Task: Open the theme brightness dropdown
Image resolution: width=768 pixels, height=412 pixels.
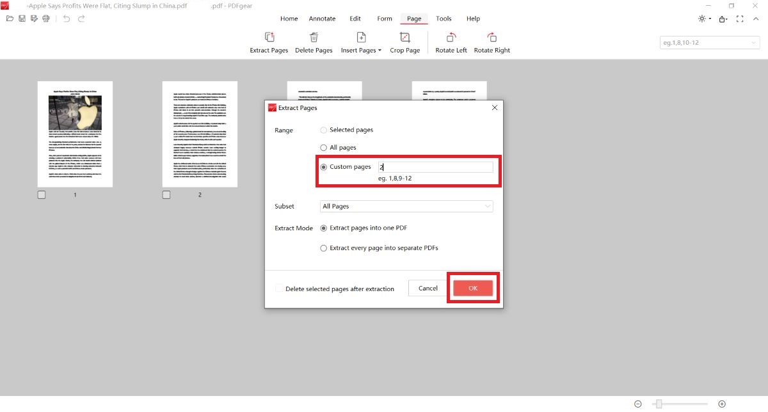Action: 703,19
